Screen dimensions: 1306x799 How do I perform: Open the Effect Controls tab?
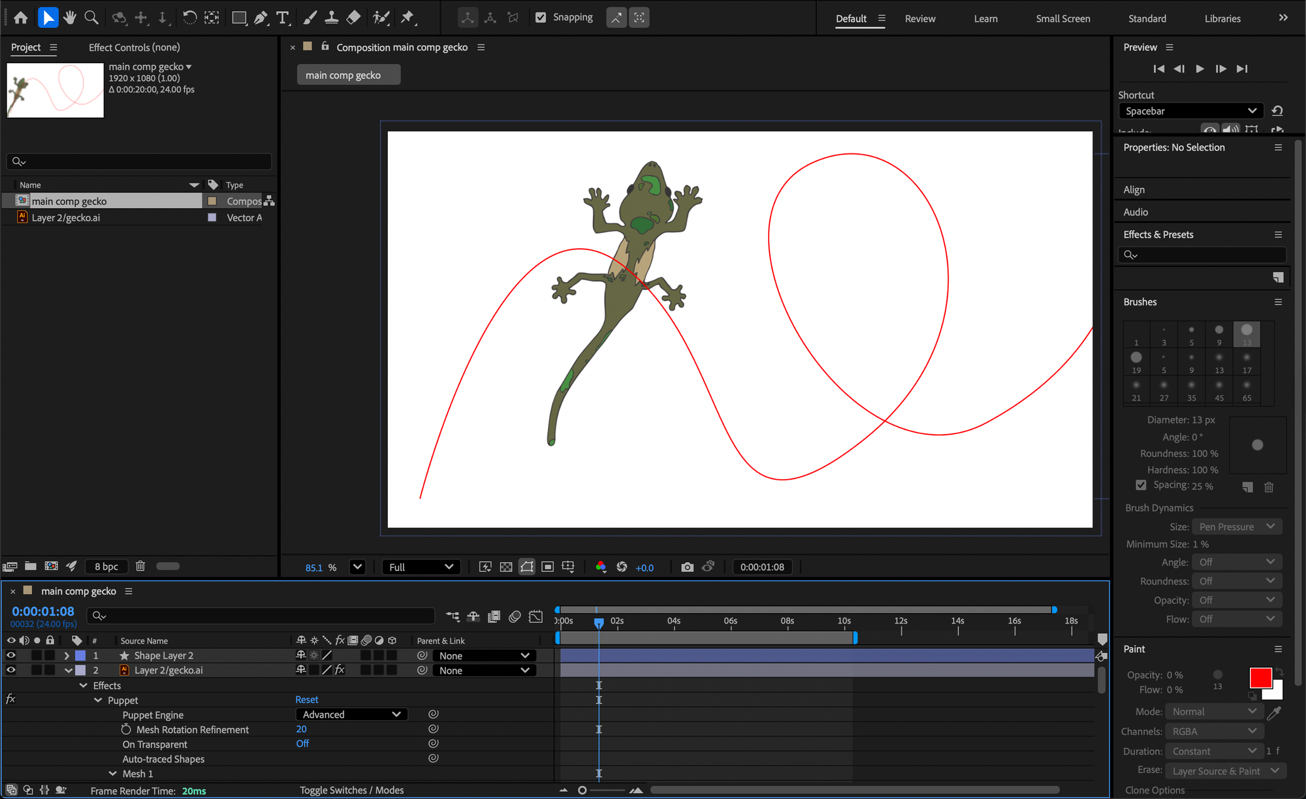[x=134, y=47]
